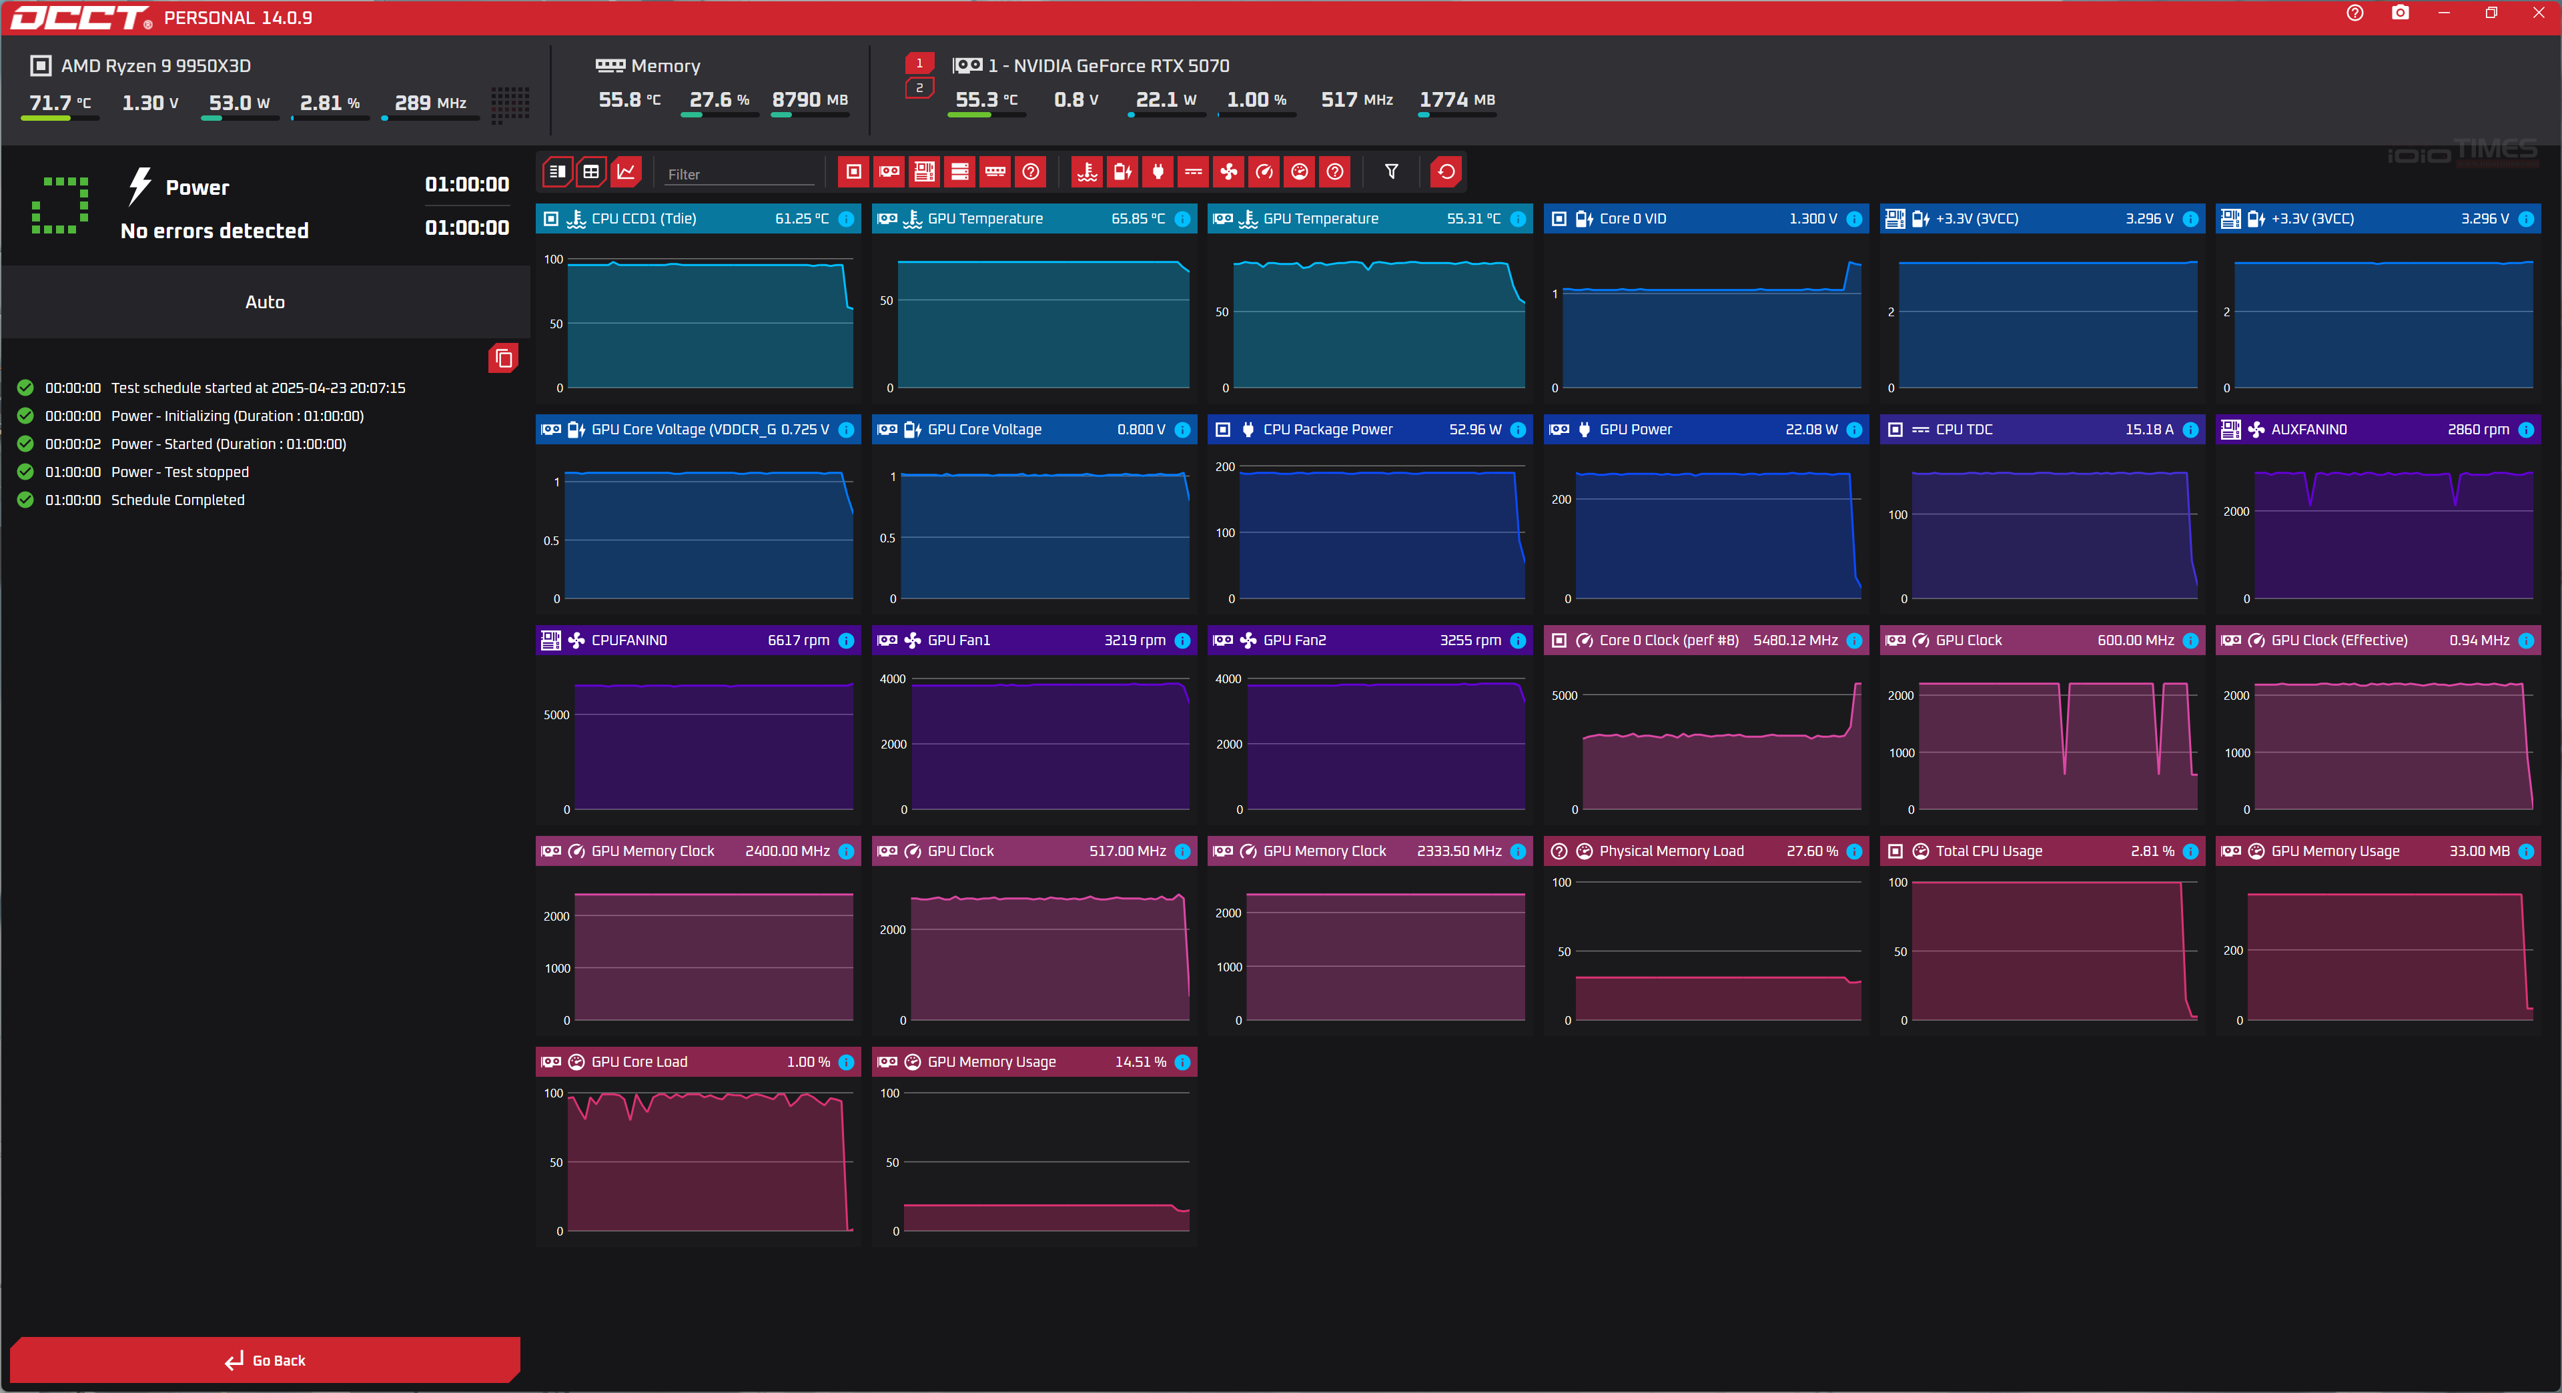
Task: Select the GPU Core Load graph
Action: [x=698, y=1145]
